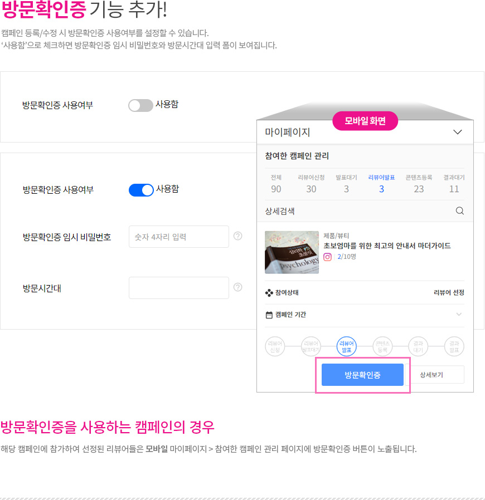
Task: Disable the blue 방문확인증 사용여부 toggle
Action: click(141, 190)
